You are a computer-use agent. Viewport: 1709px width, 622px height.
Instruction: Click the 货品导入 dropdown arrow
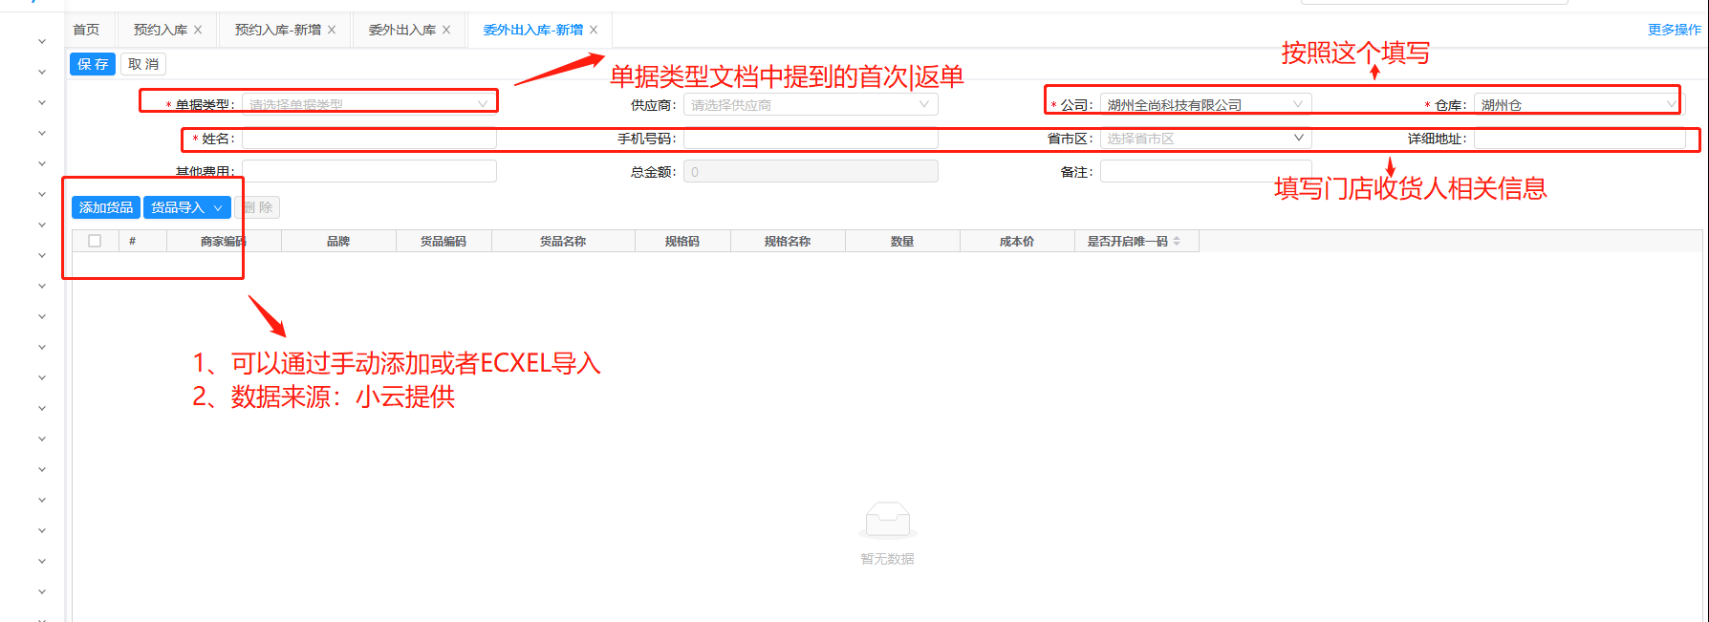pyautogui.click(x=218, y=207)
